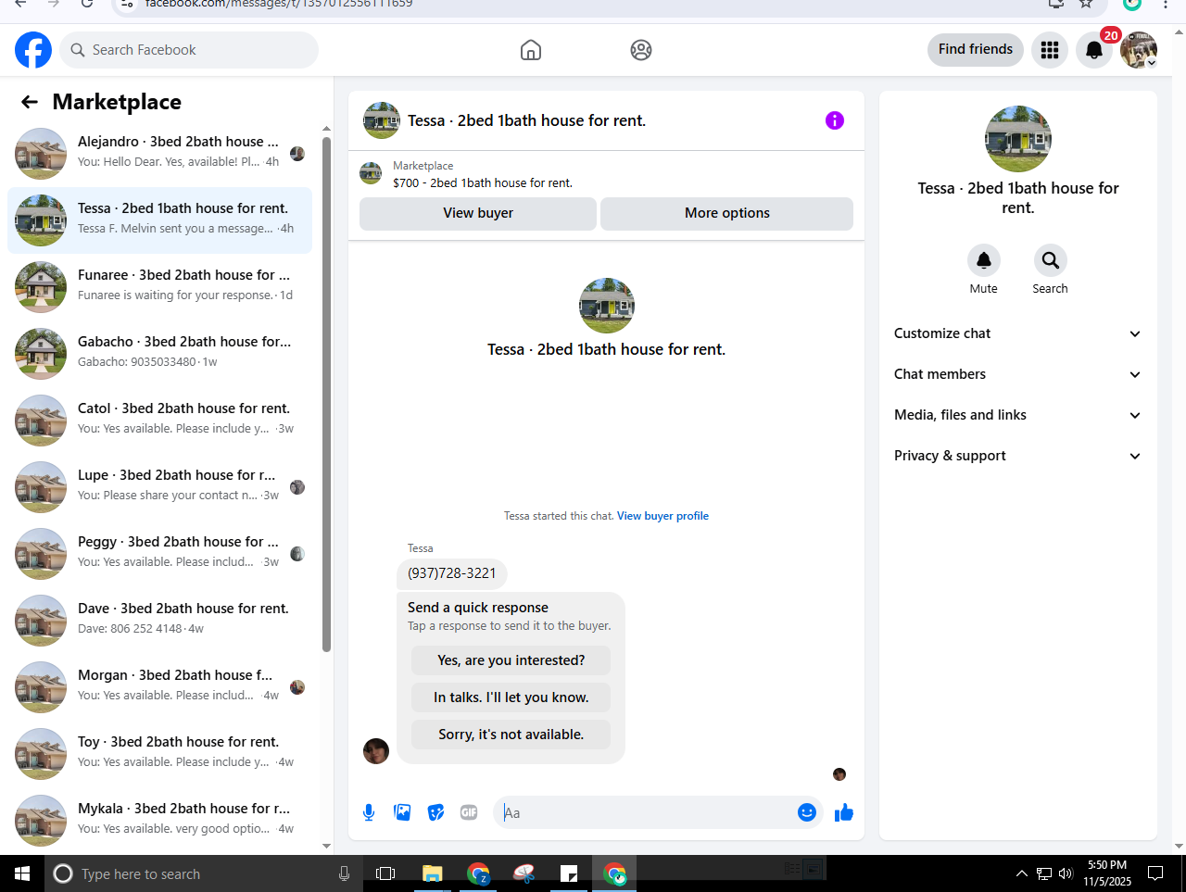Open Morgan 3bed 2bath conversation
1186x892 pixels.
159,687
